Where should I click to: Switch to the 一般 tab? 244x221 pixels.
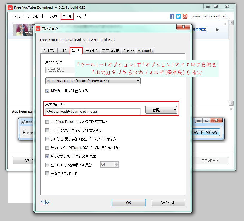pos(63,51)
